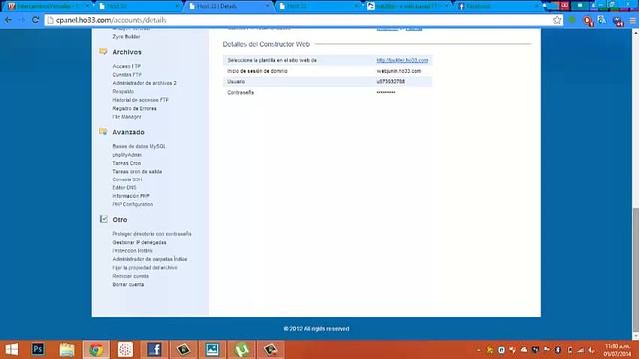Open Consola SSH link
Screen dimensions: 639x359
tap(127, 179)
